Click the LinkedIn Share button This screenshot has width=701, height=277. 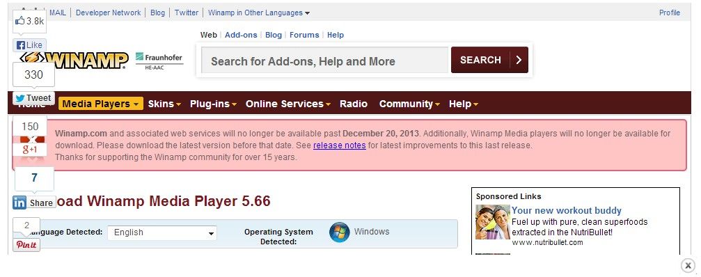34,203
